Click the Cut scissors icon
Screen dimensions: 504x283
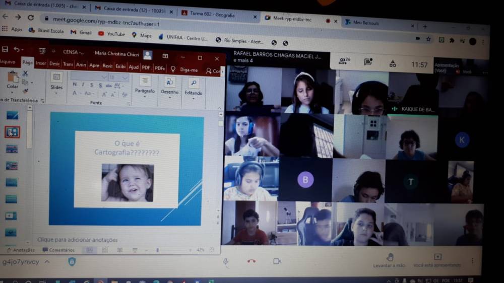(25, 74)
